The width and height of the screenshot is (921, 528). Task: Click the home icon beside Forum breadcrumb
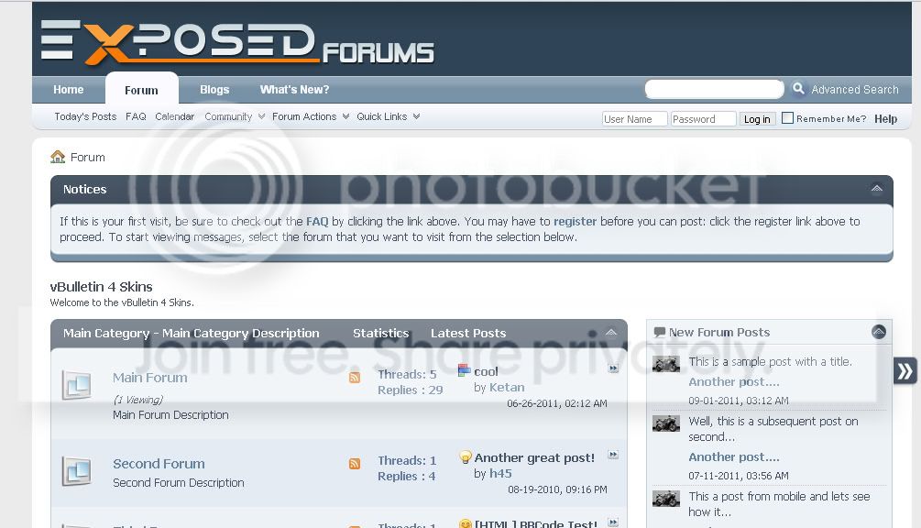click(58, 157)
